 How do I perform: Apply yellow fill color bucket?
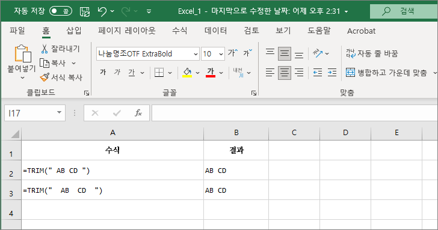pos(187,73)
